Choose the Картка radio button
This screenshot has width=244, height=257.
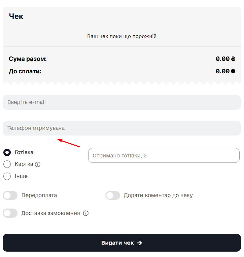coord(7,164)
